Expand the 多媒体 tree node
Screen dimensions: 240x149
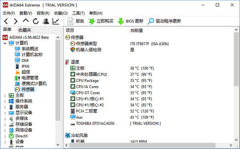[5, 119]
